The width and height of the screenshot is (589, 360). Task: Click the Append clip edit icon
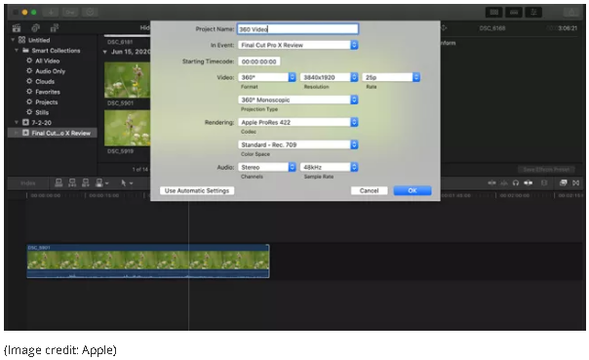point(86,182)
